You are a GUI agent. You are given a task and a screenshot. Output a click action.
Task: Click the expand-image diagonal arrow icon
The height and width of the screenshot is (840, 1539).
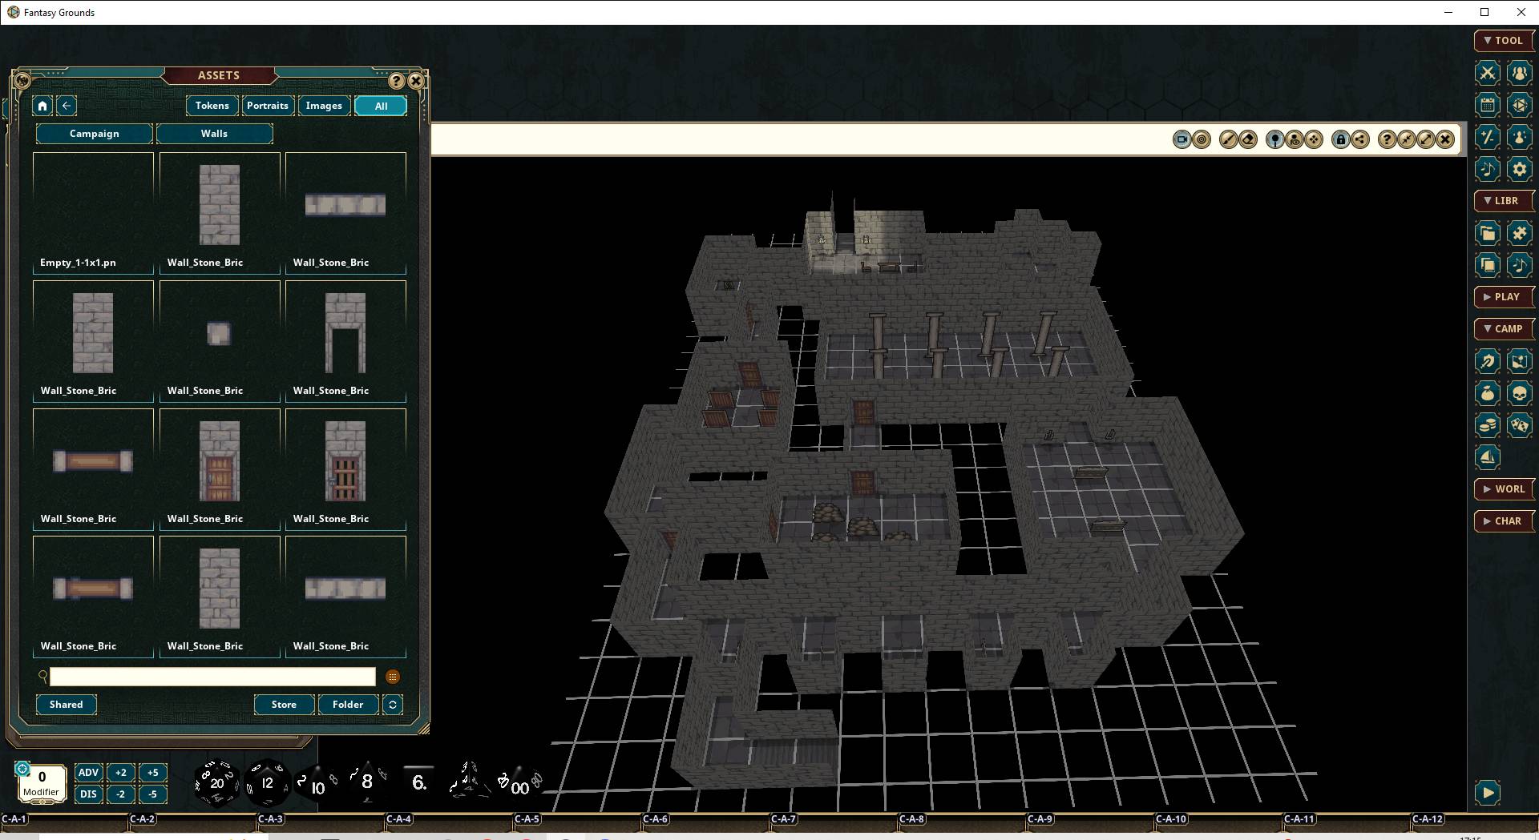(1426, 139)
